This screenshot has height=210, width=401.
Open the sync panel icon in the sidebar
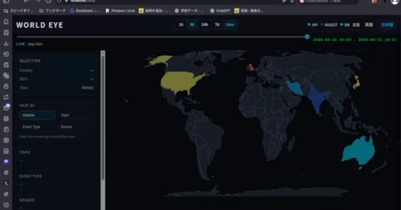(6, 97)
